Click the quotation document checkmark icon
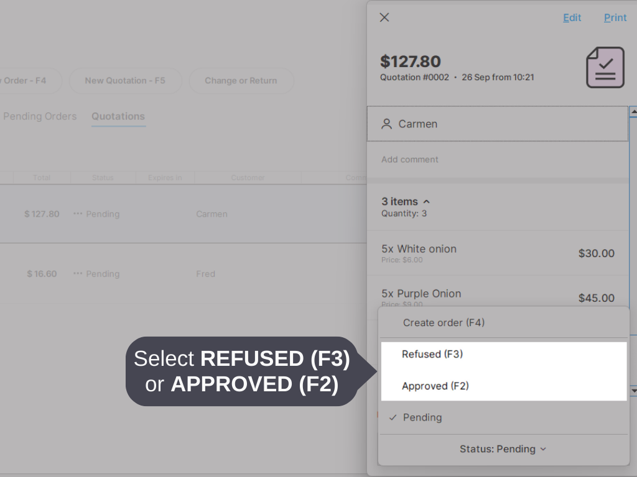 pos(605,67)
